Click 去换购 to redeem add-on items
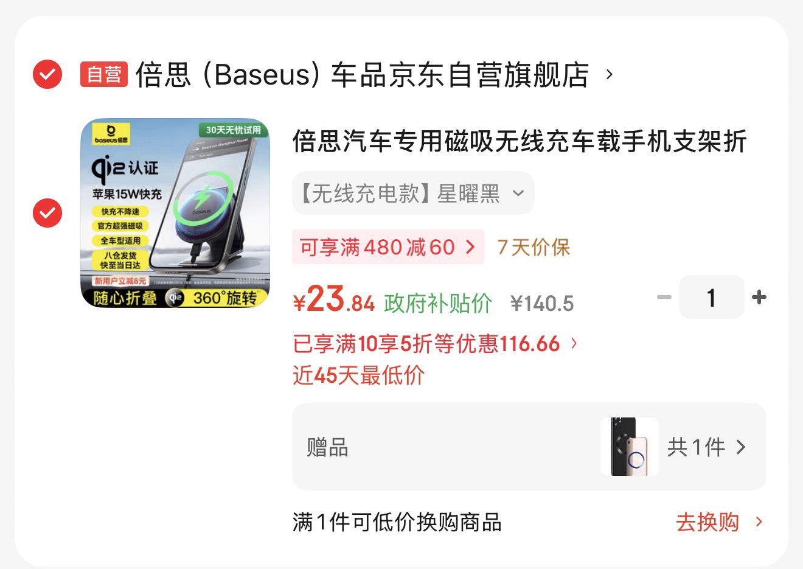This screenshot has height=569, width=803. point(719,522)
